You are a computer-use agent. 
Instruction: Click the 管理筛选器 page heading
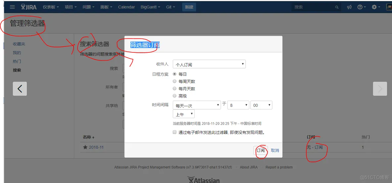coord(27,24)
